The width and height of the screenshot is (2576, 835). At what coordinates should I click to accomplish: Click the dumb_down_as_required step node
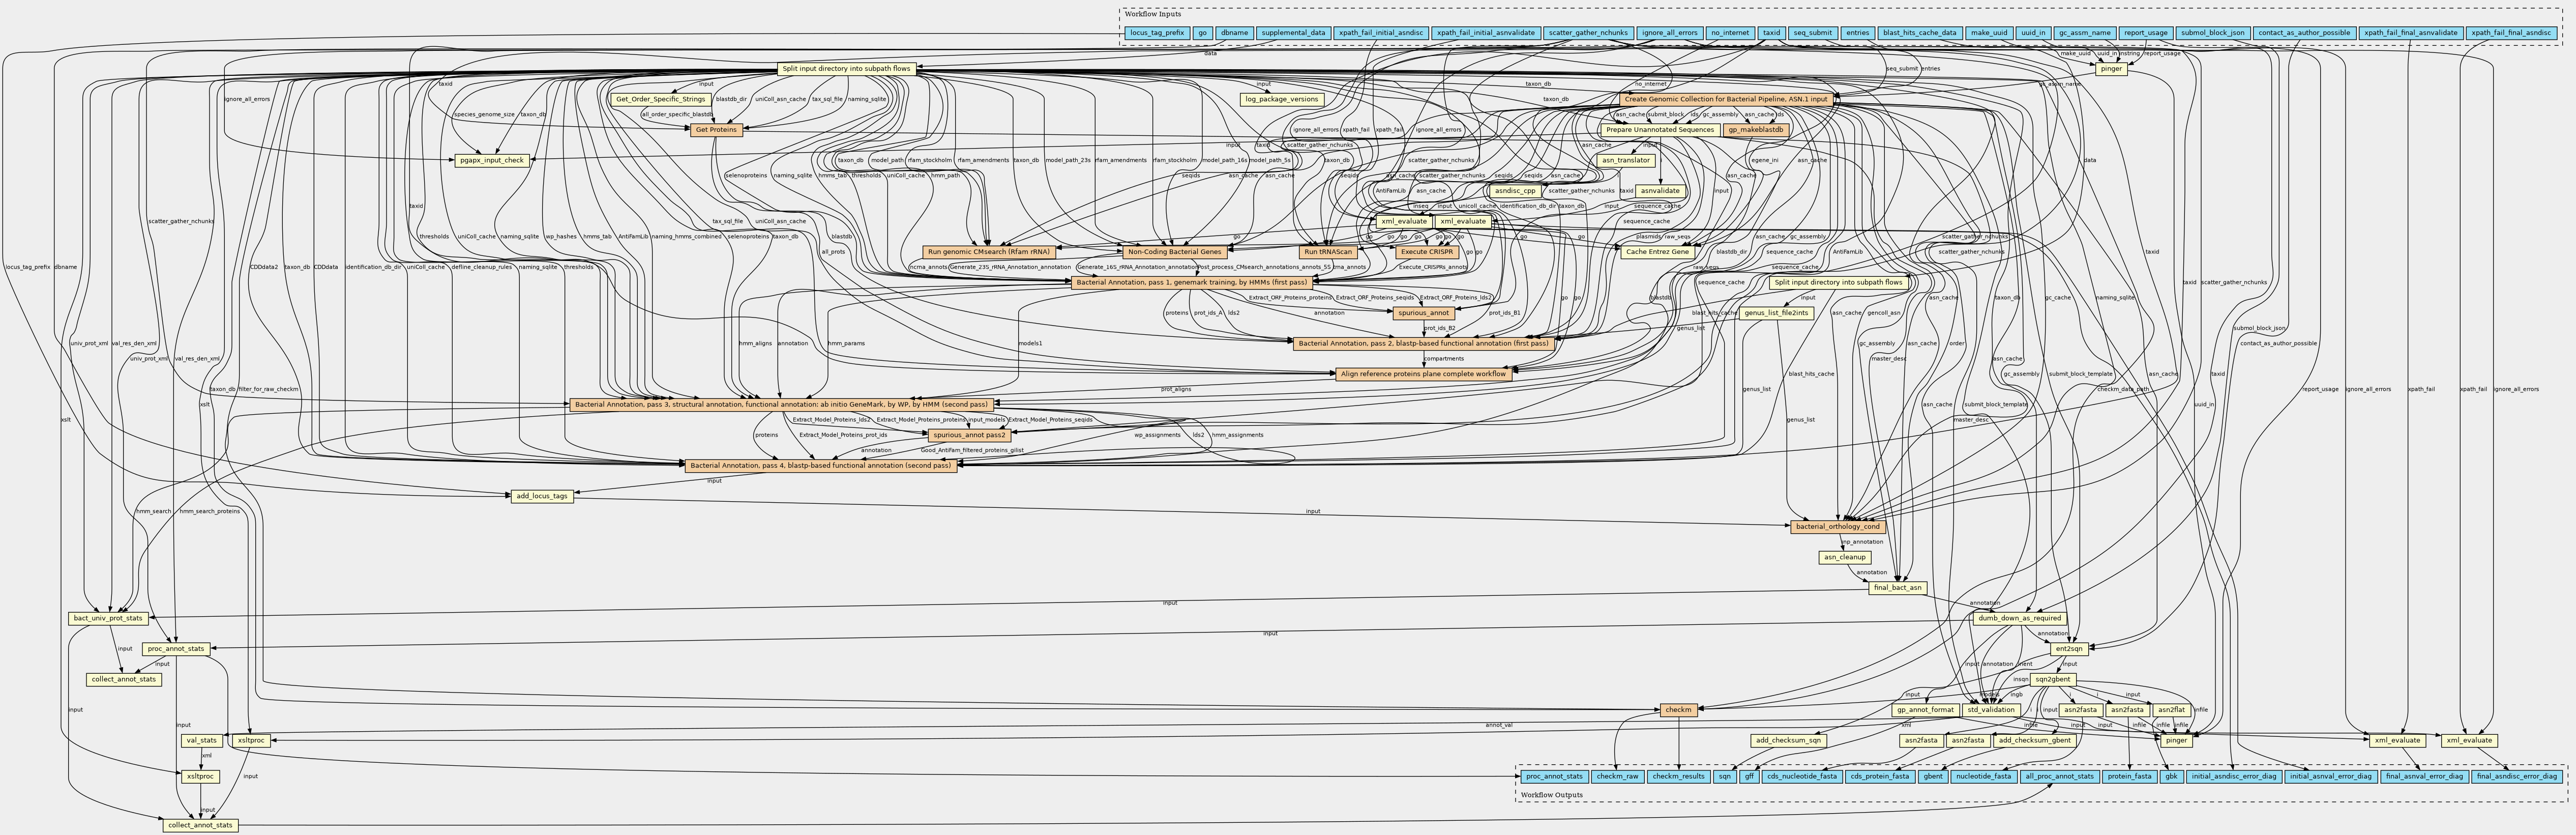click(x=2019, y=618)
